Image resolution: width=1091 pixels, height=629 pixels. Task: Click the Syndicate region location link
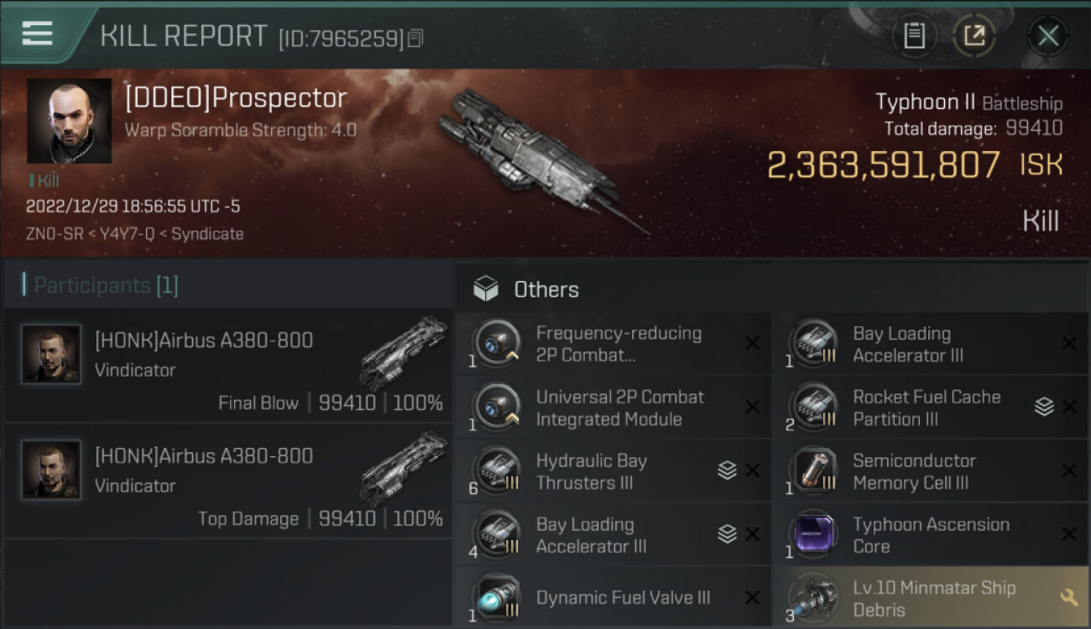click(207, 234)
